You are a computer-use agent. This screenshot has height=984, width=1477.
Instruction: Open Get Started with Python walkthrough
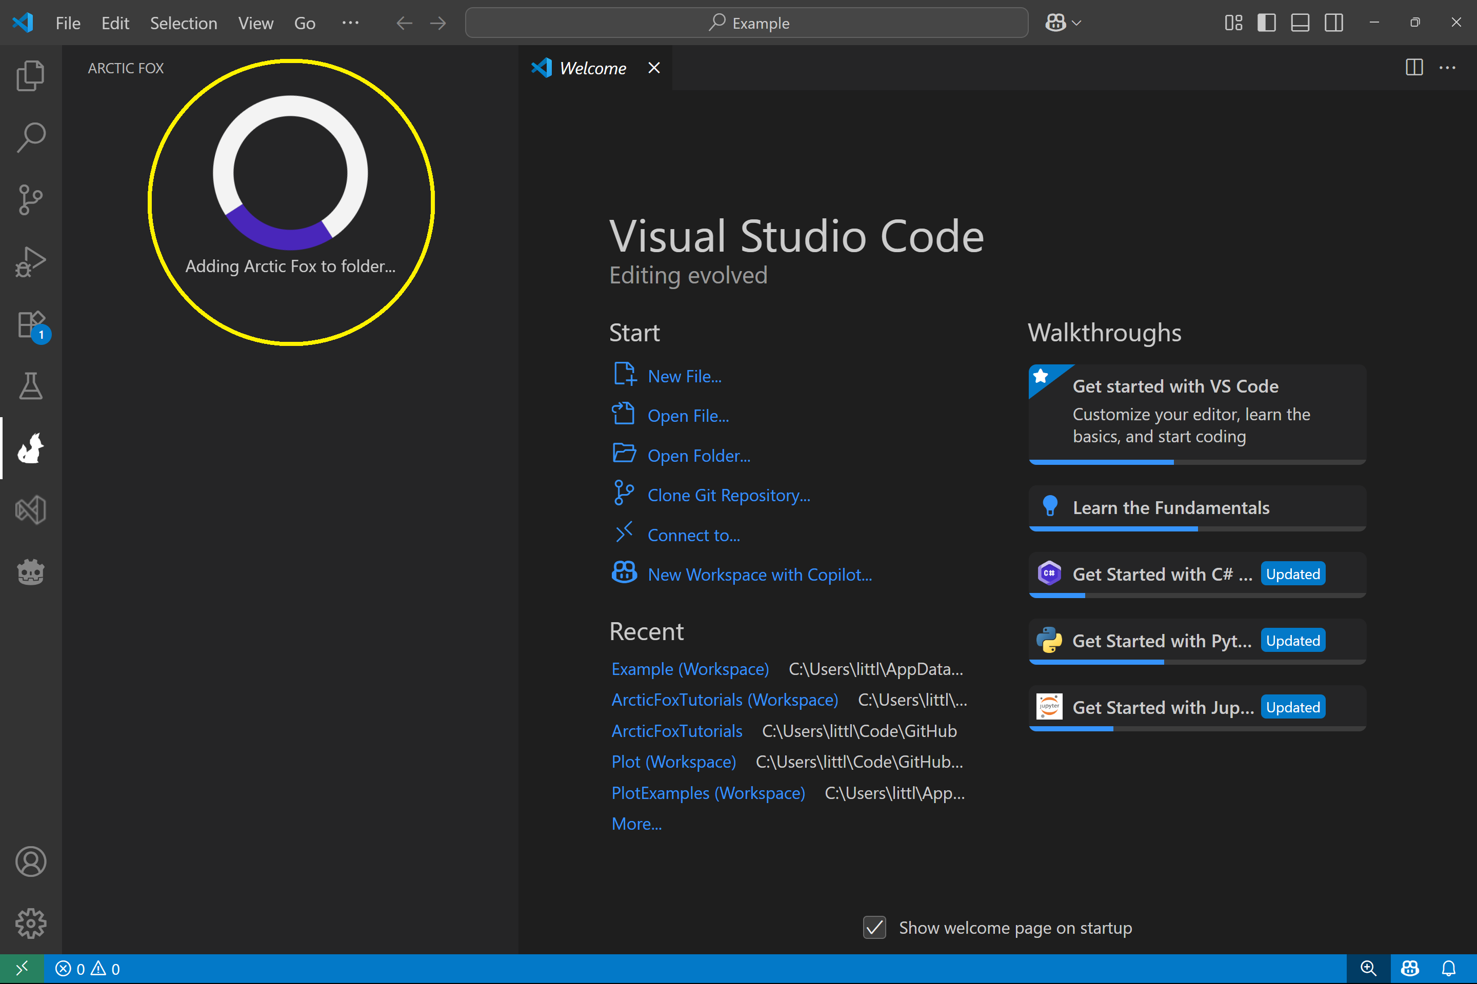[1197, 641]
